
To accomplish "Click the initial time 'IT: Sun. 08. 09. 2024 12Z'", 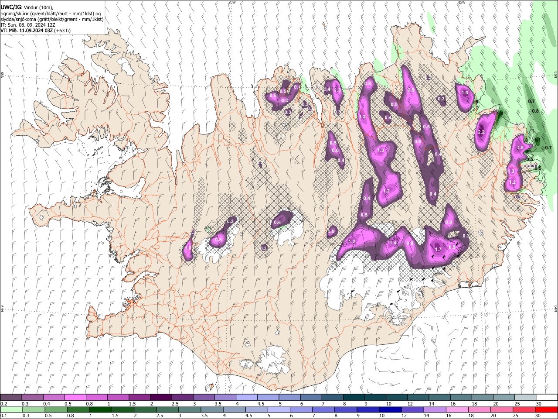I will pos(28,25).
